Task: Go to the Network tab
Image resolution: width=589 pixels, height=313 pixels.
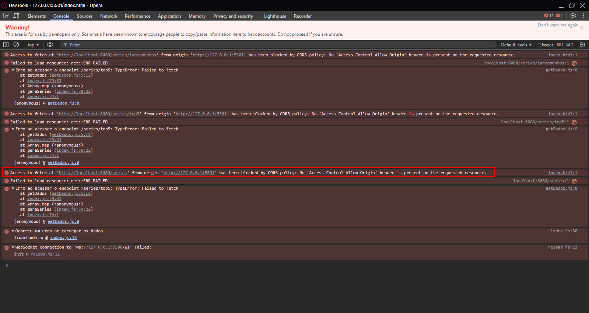Action: pyautogui.click(x=109, y=16)
